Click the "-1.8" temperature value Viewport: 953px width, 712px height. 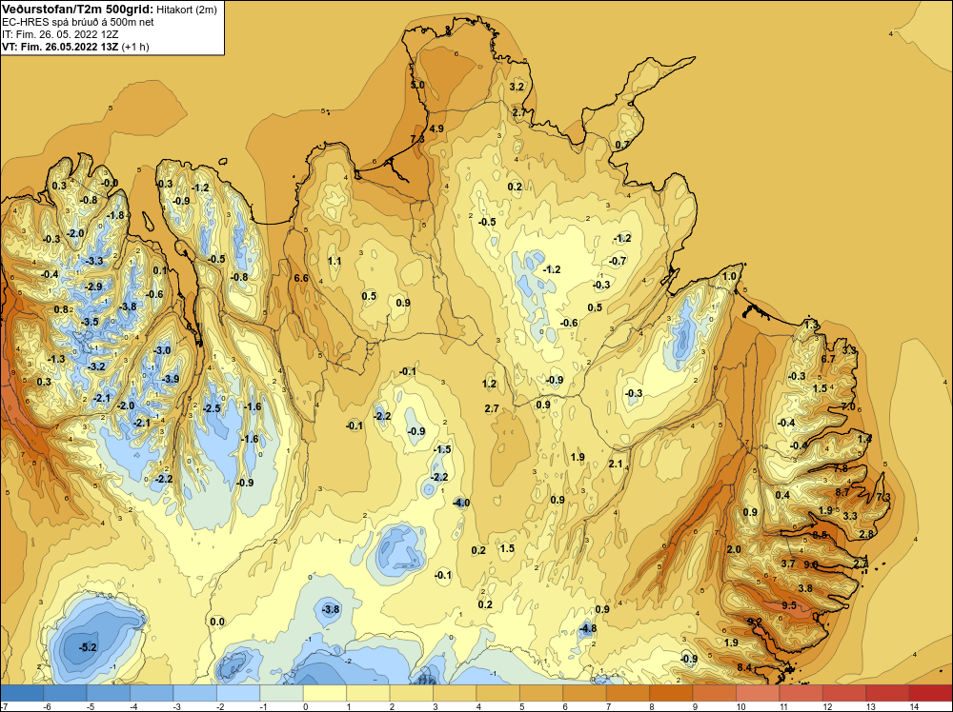click(x=115, y=215)
